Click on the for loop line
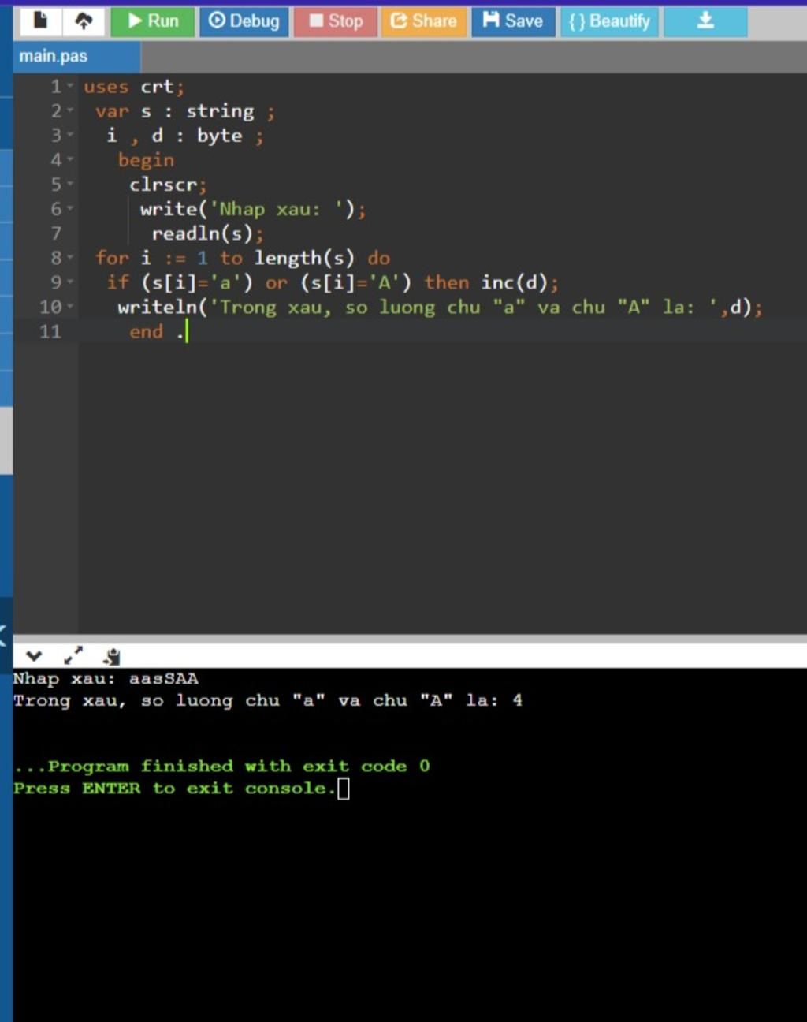Screen dimensions: 807x1022 pyautogui.click(x=243, y=258)
